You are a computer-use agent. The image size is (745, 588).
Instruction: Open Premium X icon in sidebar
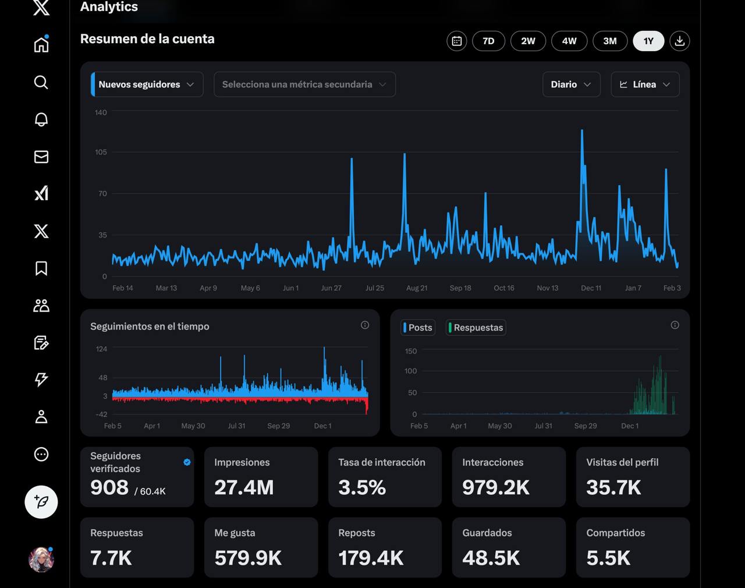41,231
